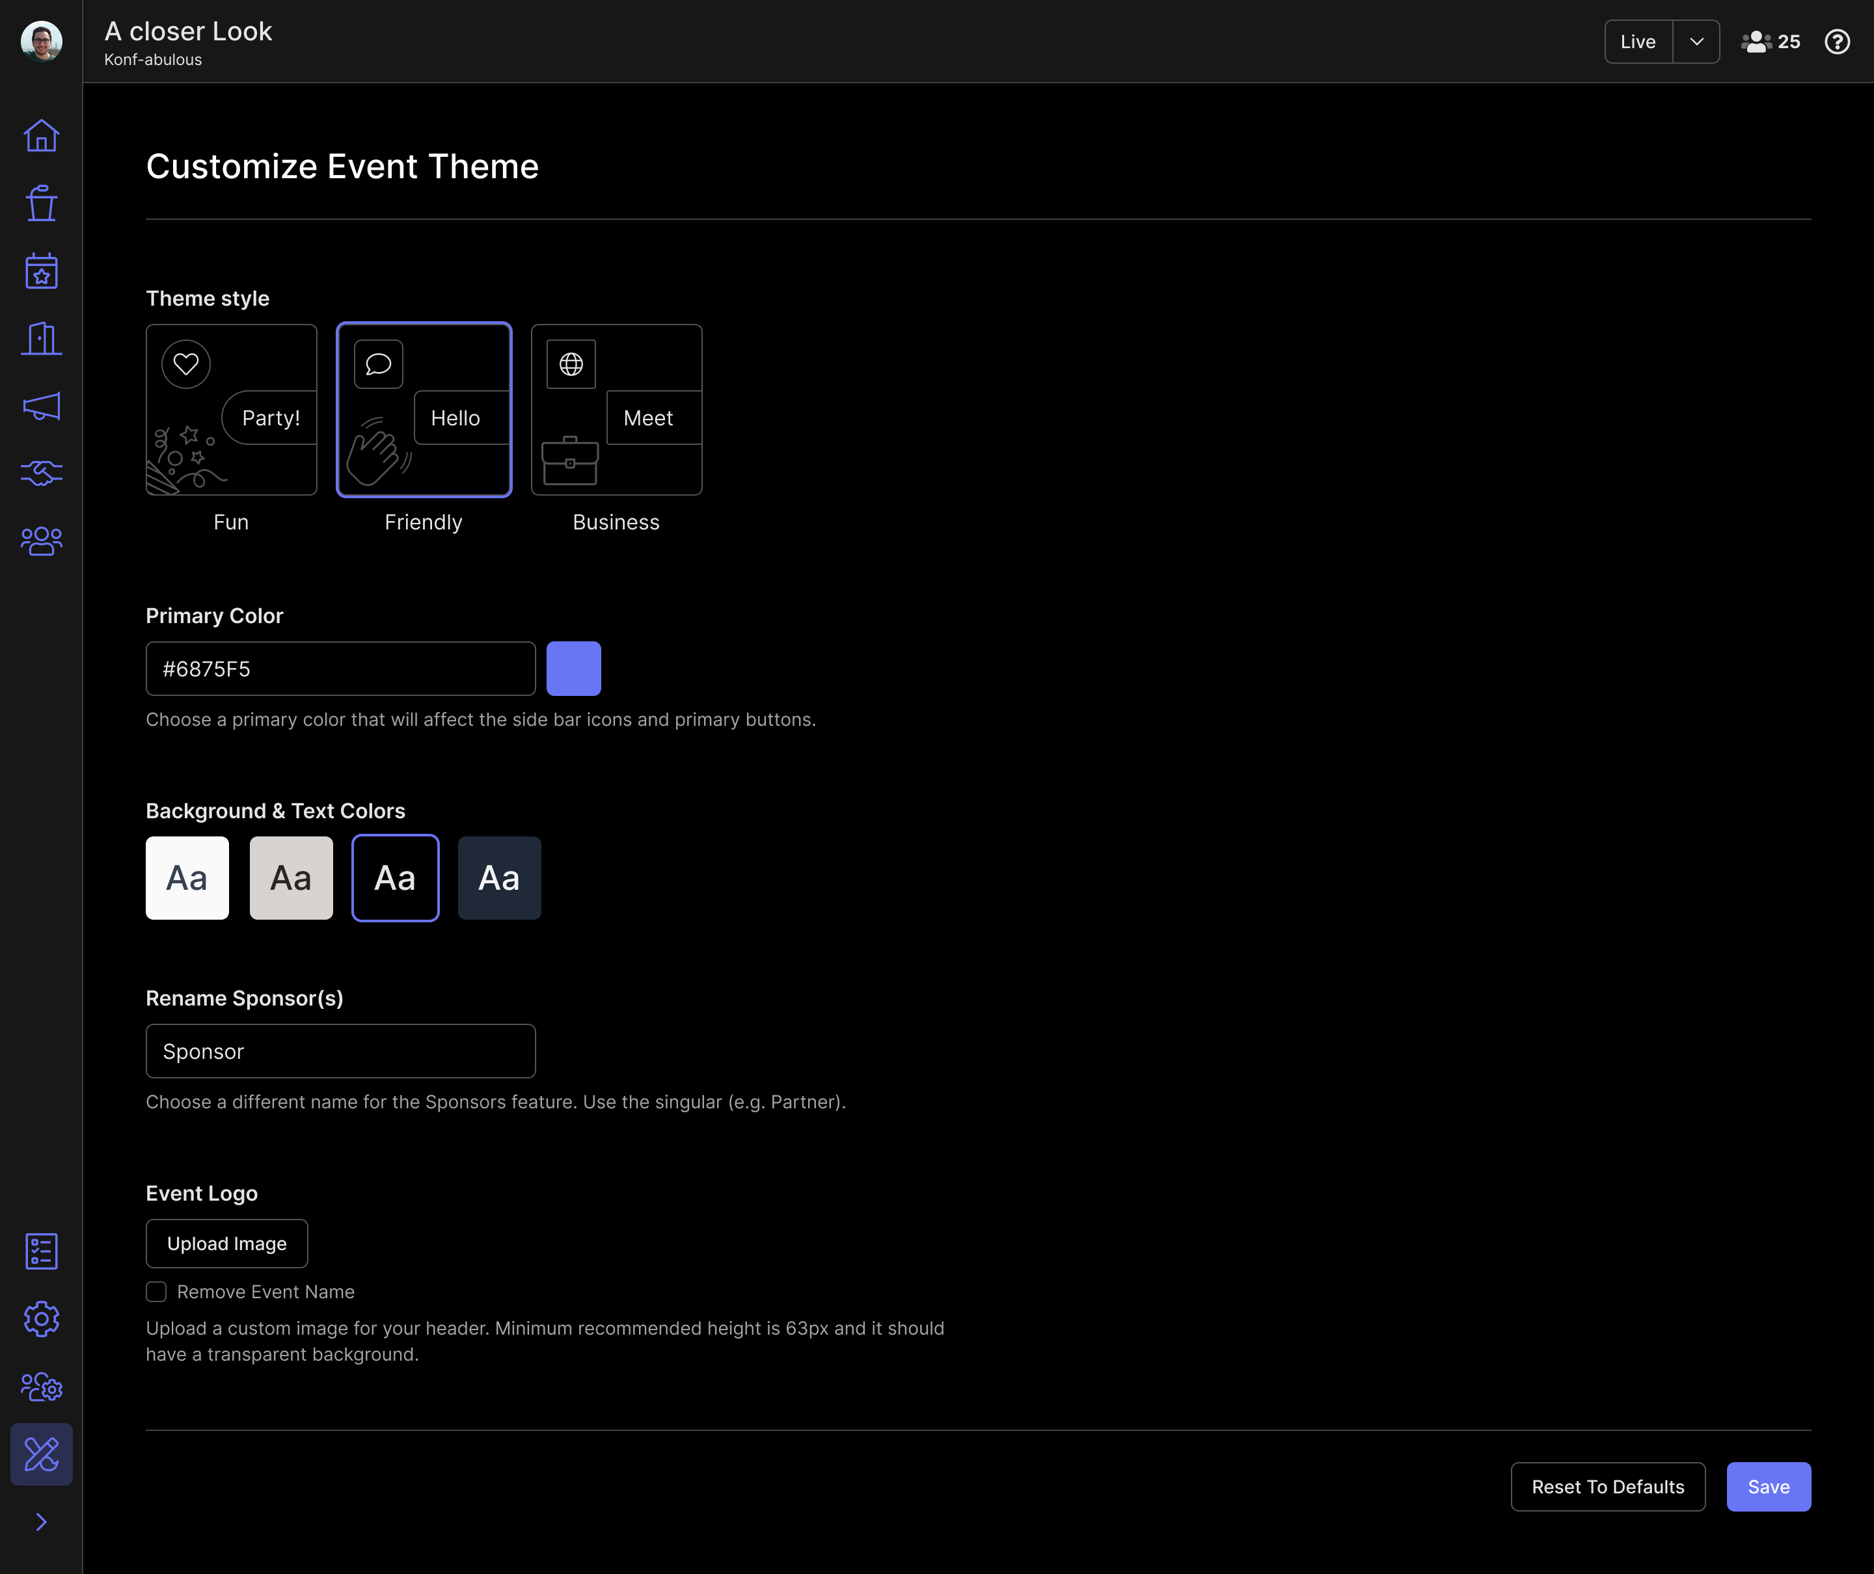Click the Reset To Defaults button

tap(1607, 1485)
